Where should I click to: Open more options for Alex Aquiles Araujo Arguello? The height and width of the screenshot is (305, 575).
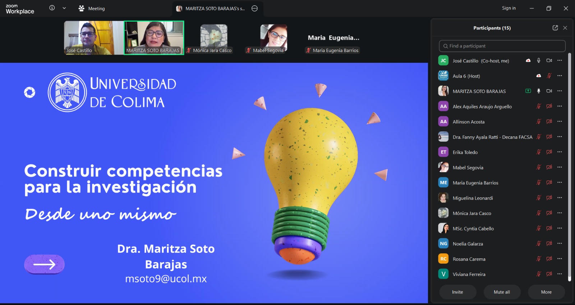pyautogui.click(x=560, y=106)
